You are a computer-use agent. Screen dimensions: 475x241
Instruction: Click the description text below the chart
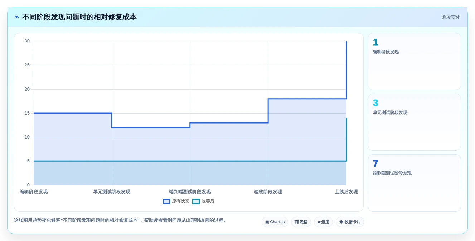pos(121,220)
